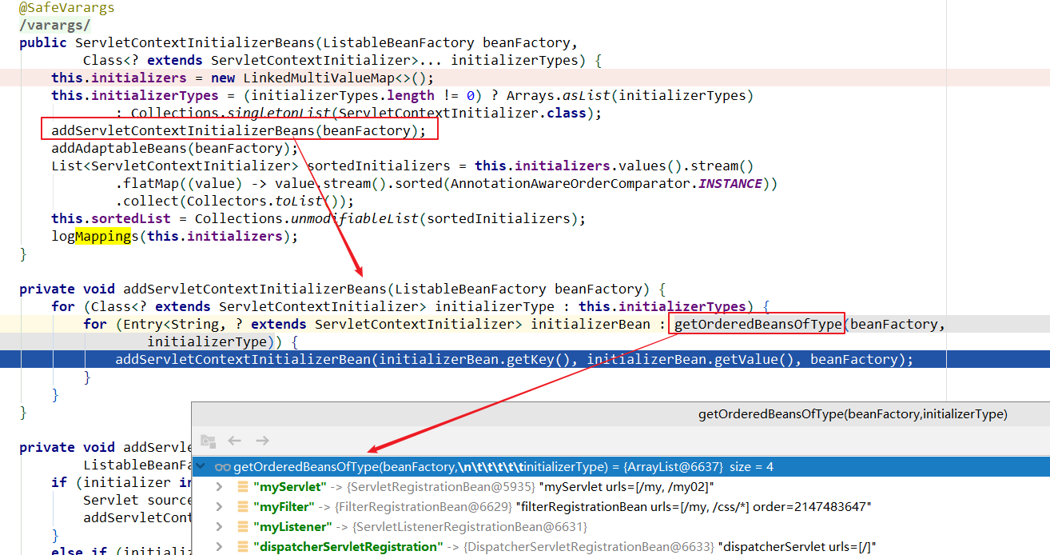Viewport: 1050px width, 555px height.
Task: Click the field icon next to "dispatcherServletRegistration"
Action: [x=242, y=547]
